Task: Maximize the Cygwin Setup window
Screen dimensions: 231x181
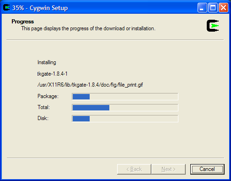Action: pyautogui.click(x=213, y=7)
